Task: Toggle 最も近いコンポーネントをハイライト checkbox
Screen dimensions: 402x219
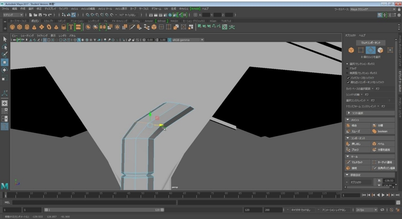Action: tap(348, 82)
